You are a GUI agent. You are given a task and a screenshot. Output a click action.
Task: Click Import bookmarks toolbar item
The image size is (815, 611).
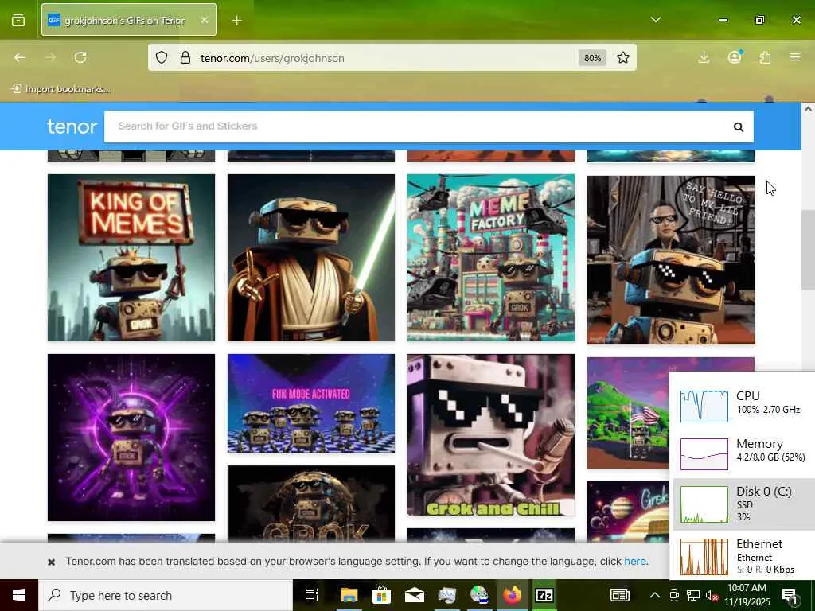tap(60, 89)
